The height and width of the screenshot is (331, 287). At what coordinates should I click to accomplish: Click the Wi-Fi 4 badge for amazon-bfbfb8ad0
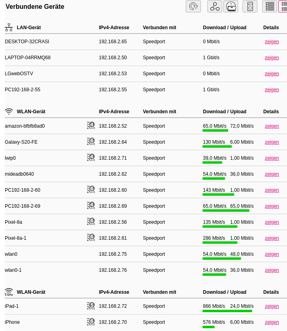(x=91, y=125)
